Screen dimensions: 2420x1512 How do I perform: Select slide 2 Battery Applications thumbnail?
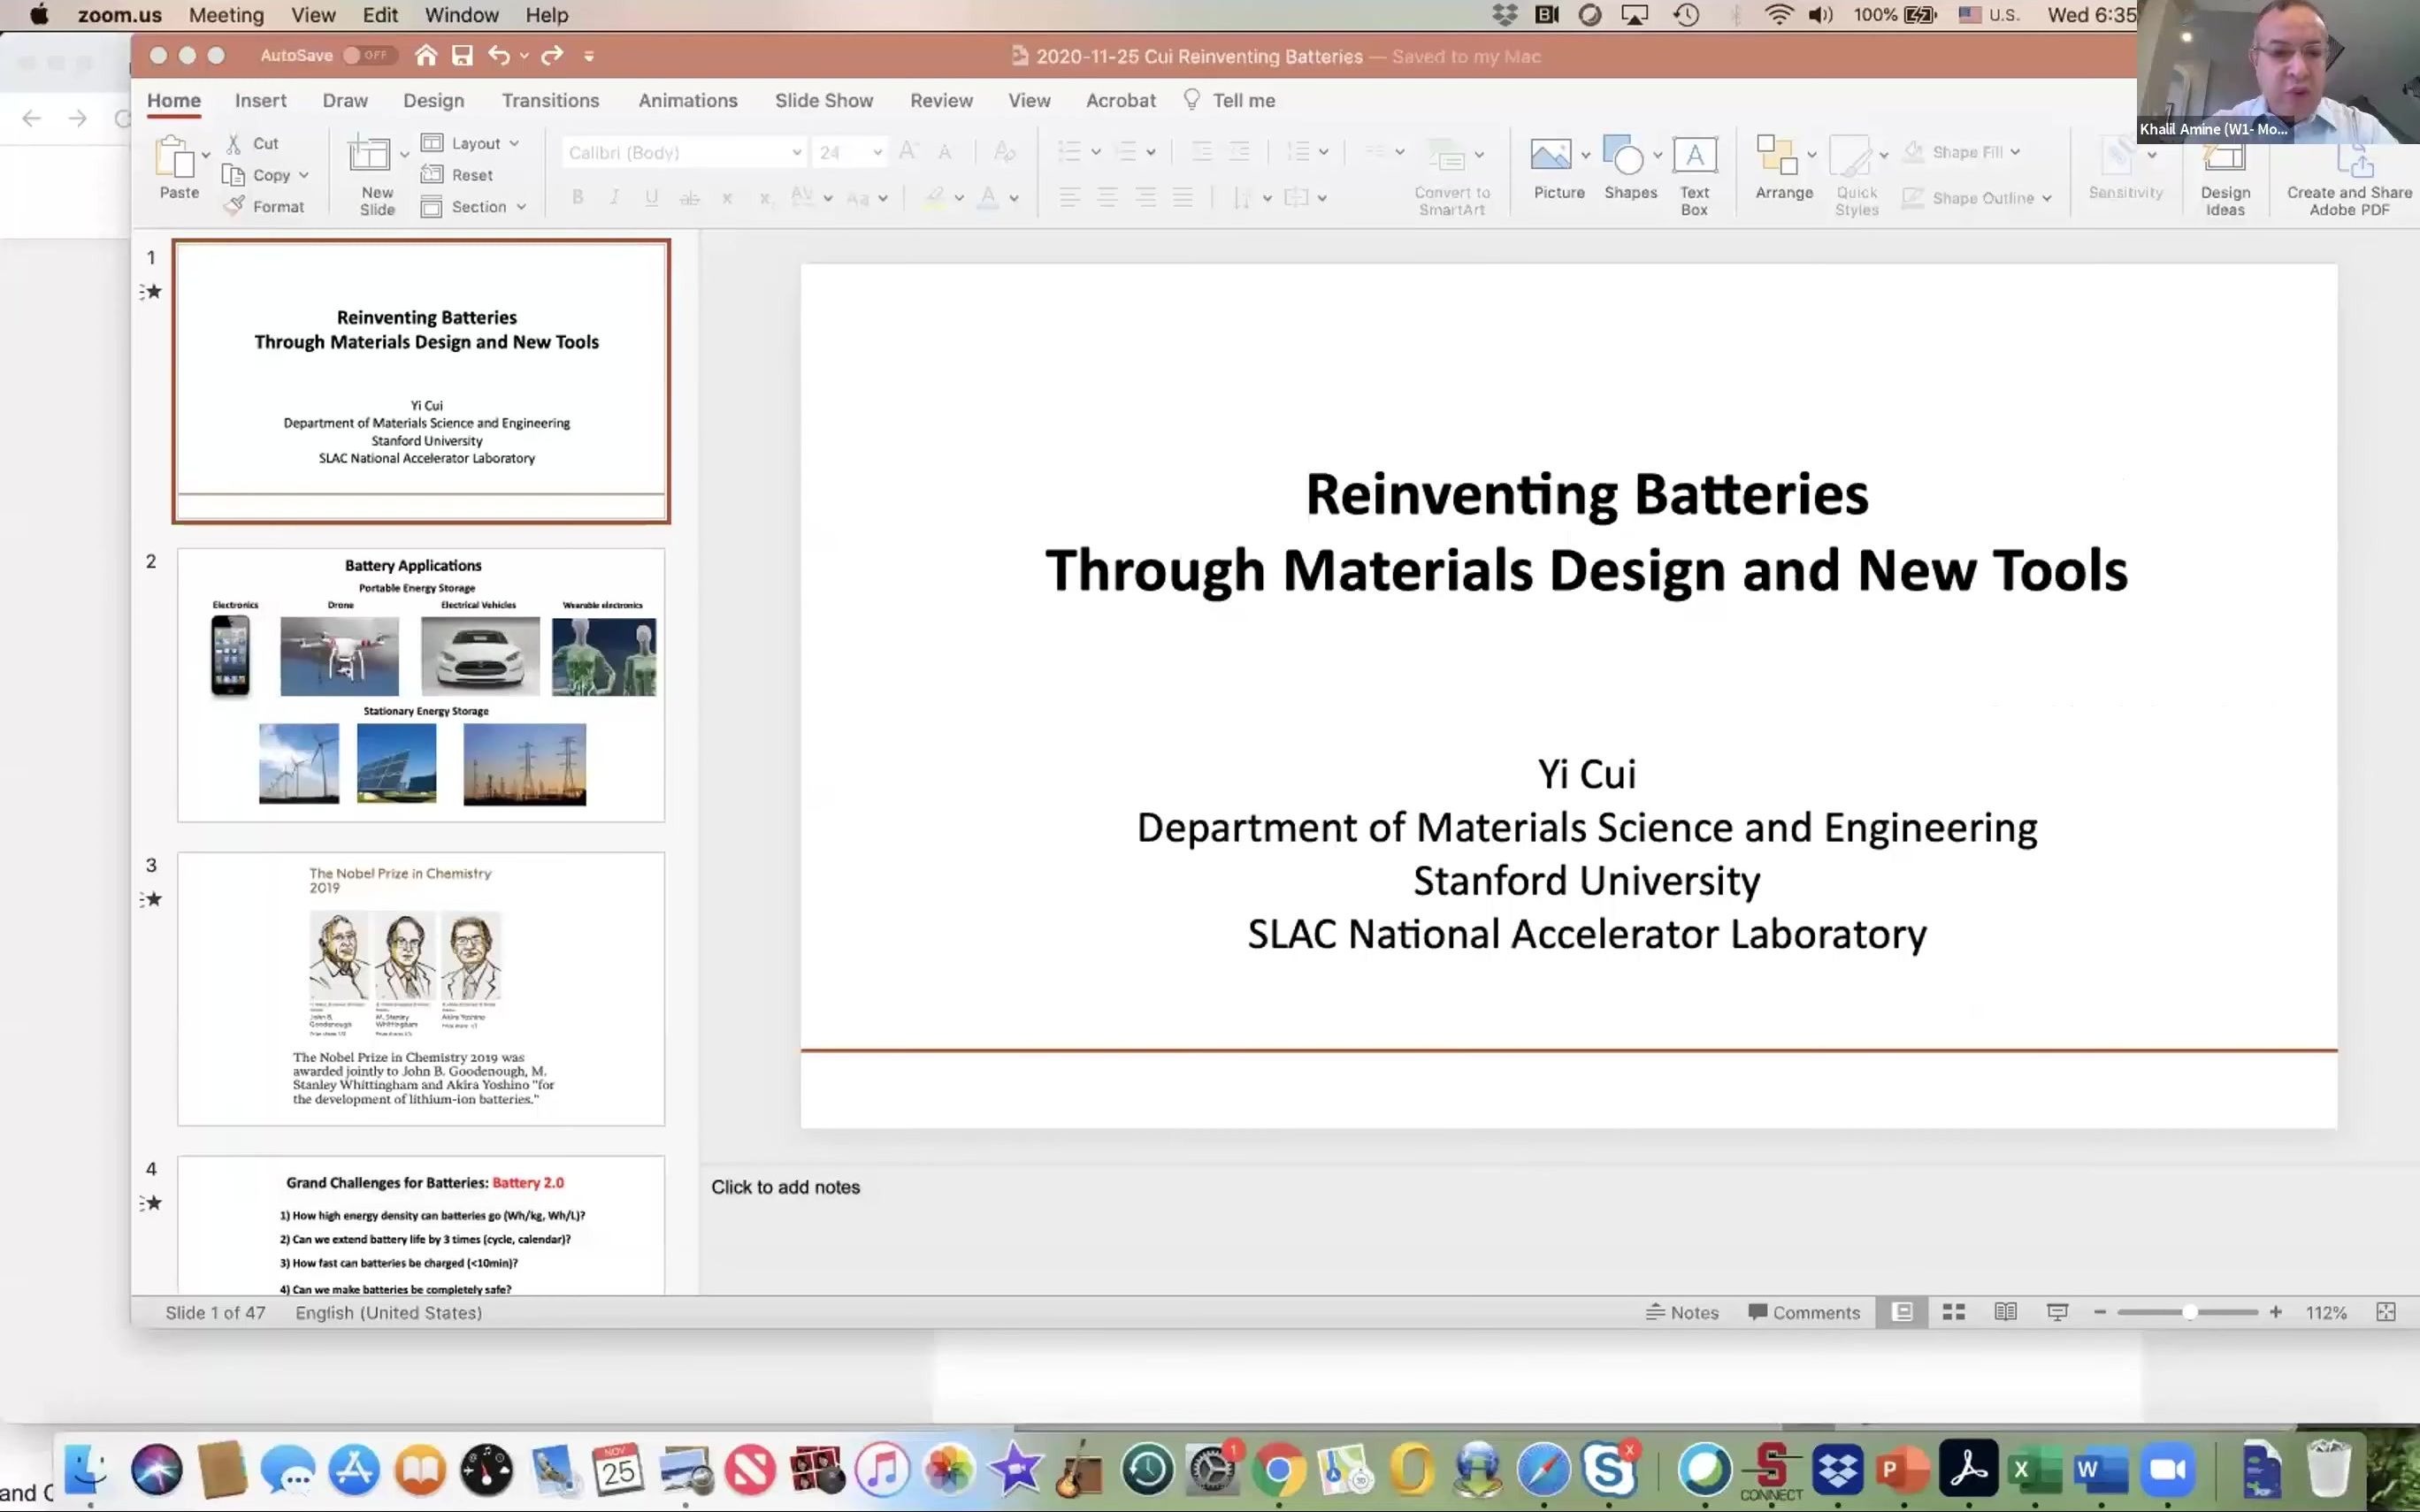421,685
